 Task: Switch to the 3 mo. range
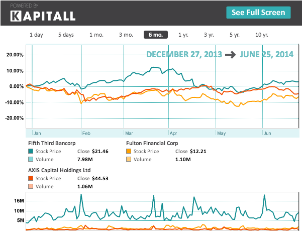[126, 35]
